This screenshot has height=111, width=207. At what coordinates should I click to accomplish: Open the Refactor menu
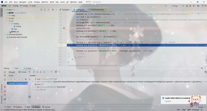point(45,2)
